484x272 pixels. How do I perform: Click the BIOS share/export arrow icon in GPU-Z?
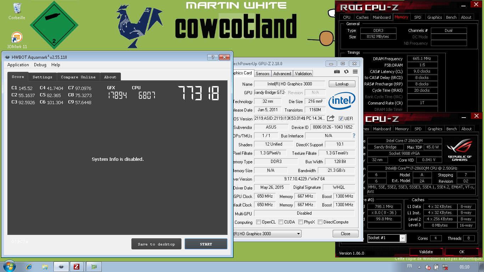click(x=331, y=118)
